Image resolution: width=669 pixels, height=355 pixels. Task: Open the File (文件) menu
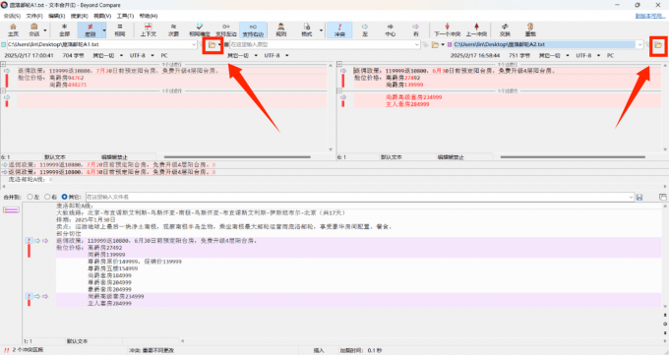(x=34, y=16)
